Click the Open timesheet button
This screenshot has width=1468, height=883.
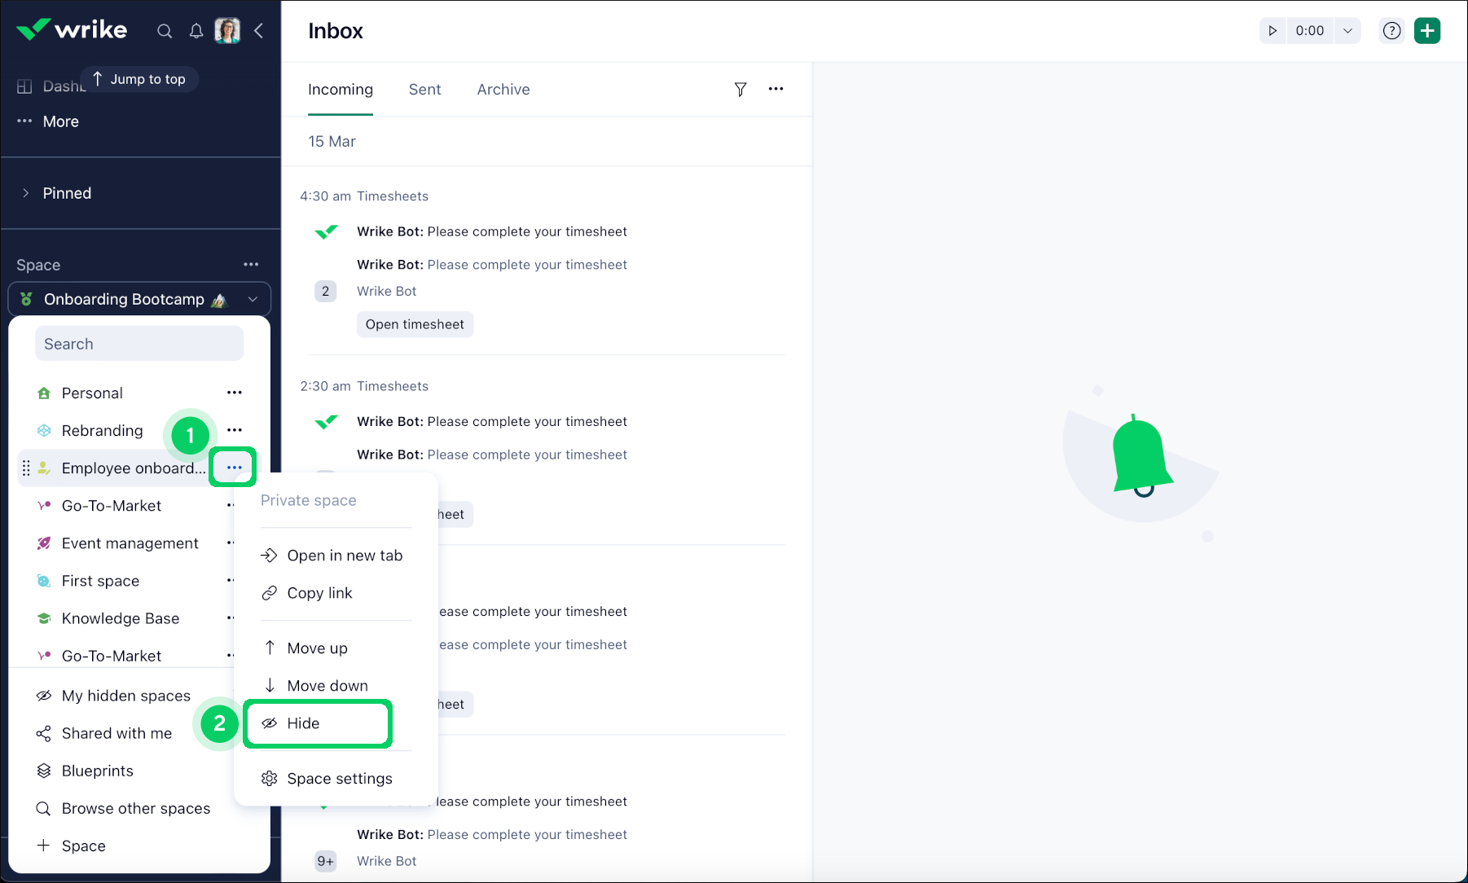[x=415, y=324]
